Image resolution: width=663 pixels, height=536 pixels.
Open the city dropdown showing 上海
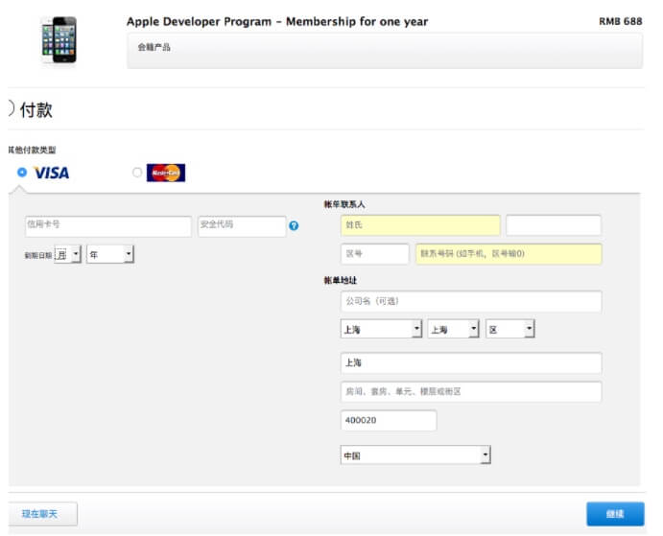click(453, 329)
